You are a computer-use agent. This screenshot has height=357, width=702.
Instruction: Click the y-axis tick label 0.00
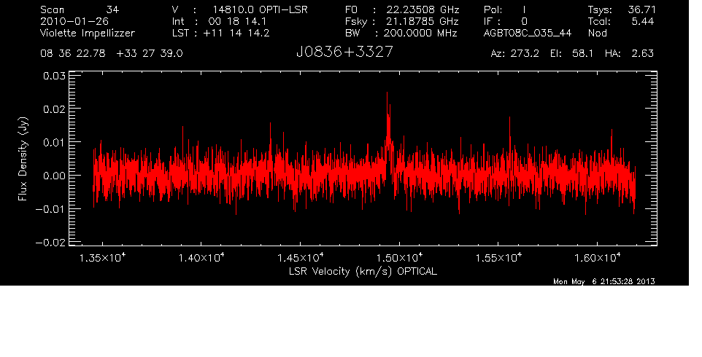pyautogui.click(x=54, y=176)
